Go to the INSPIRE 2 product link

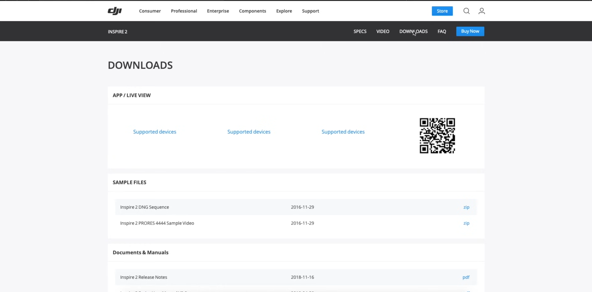pos(117,32)
